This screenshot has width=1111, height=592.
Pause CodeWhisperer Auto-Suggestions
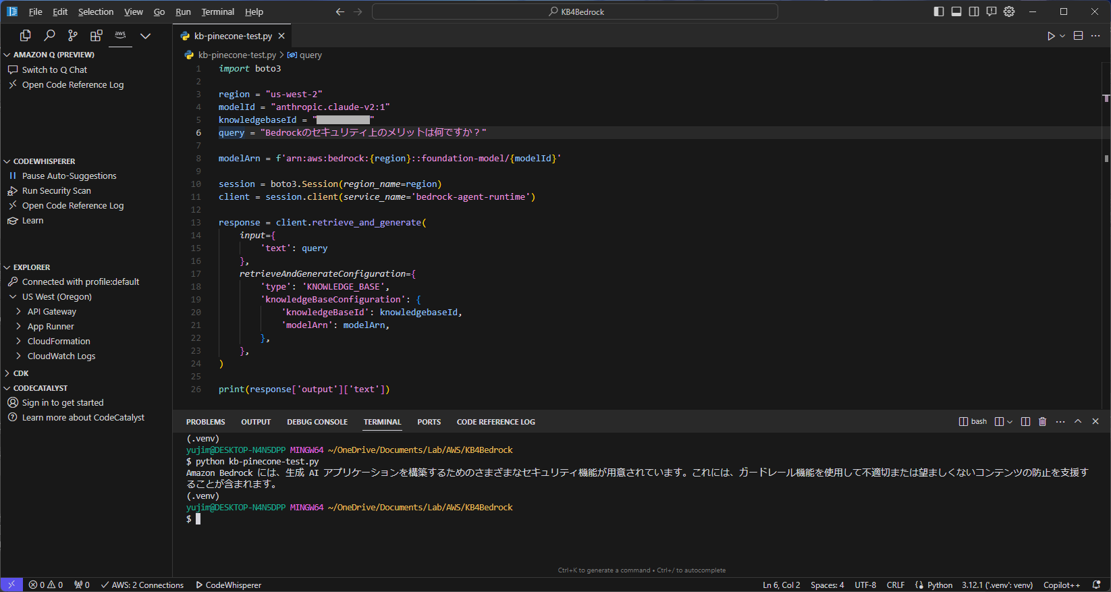pyautogui.click(x=69, y=176)
